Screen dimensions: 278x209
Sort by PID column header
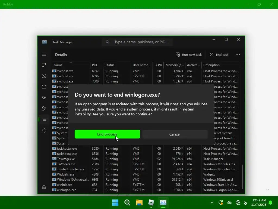pyautogui.click(x=97, y=65)
